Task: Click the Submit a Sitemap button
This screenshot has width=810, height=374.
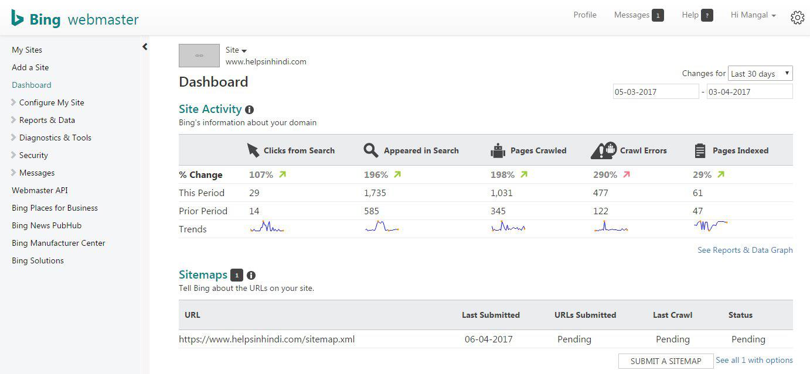Action: [x=666, y=361]
